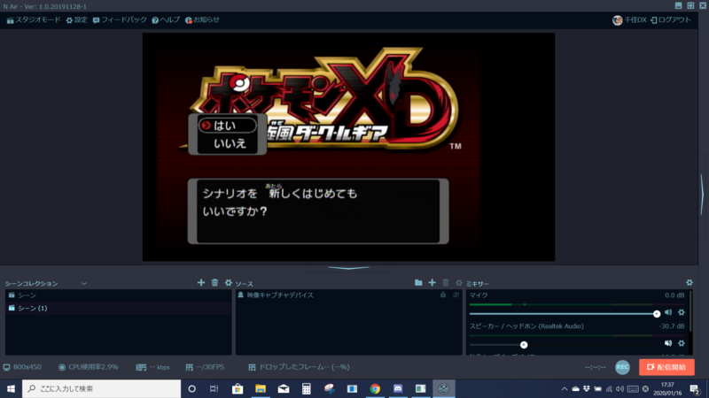
Task: Open scene settings gear icon
Action: pos(229,282)
